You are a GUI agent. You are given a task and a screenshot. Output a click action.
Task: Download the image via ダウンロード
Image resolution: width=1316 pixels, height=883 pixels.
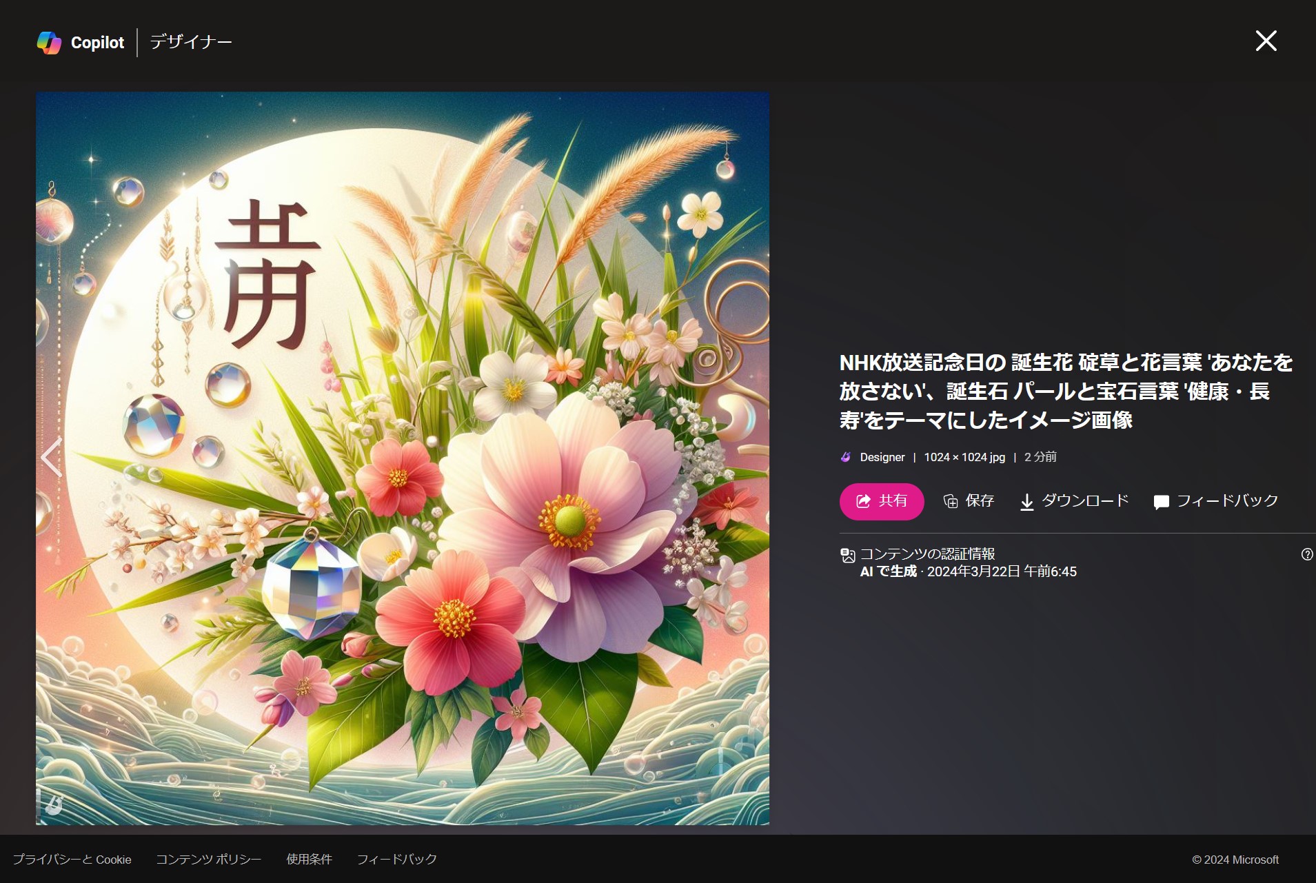point(1074,501)
